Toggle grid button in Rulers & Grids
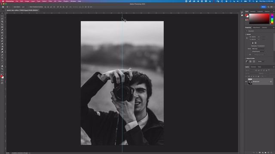 pyautogui.click(x=251, y=62)
